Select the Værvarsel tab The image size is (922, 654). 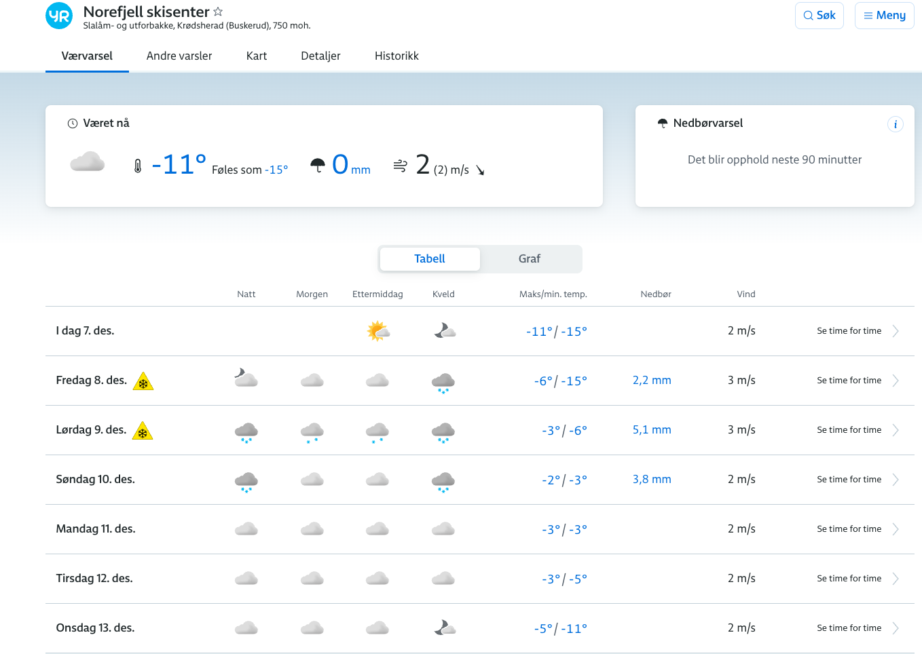click(87, 56)
